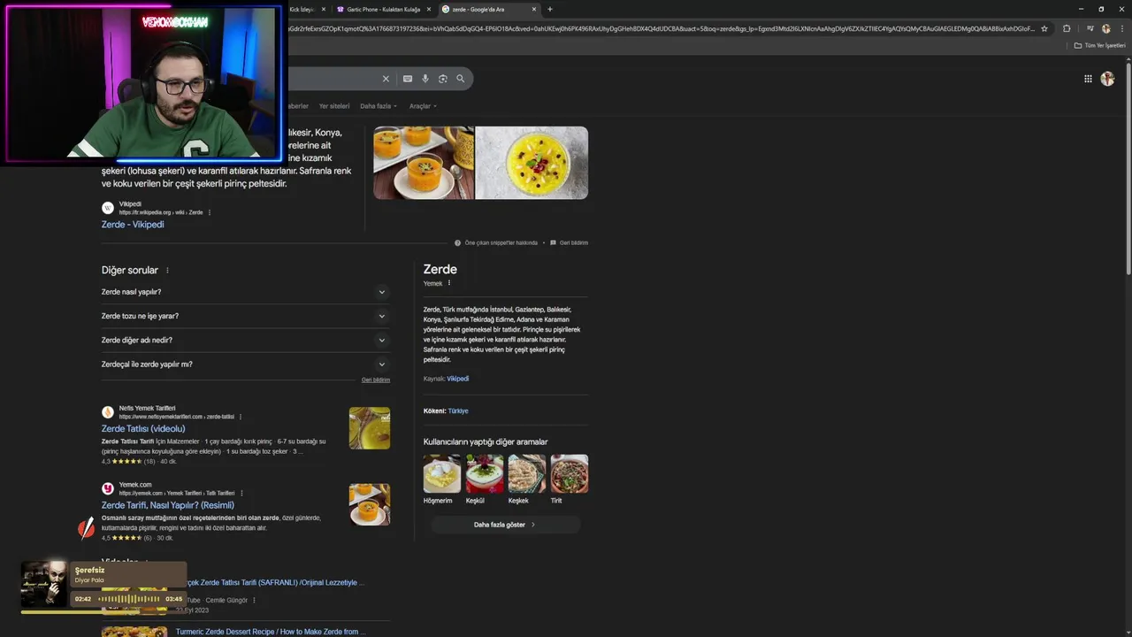1132x637 pixels.
Task: Clear the Google search box with the X
Action: (x=386, y=79)
